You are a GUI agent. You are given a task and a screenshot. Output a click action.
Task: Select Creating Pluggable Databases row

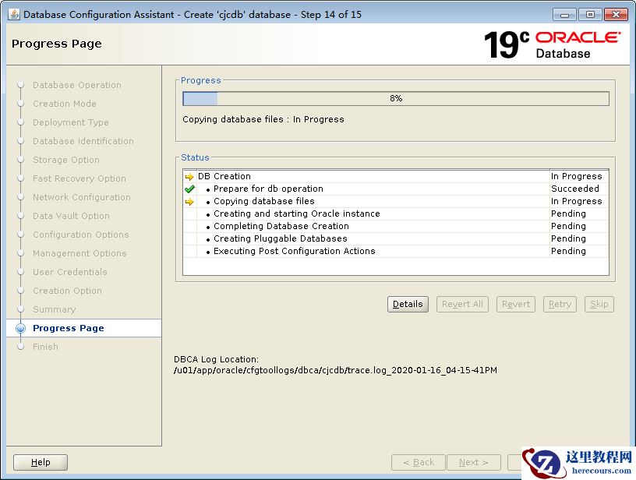(x=396, y=238)
